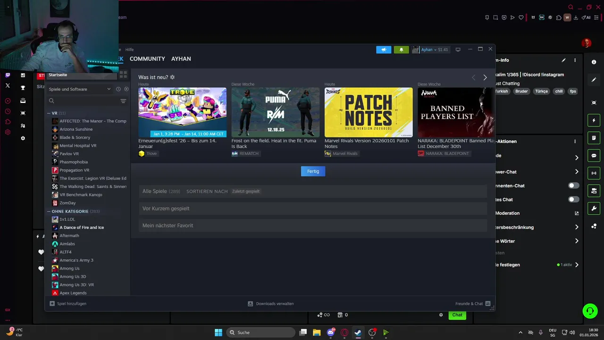Screen dimensions: 604x340
Task: Show next news items with right arrow
Action: tap(485, 77)
